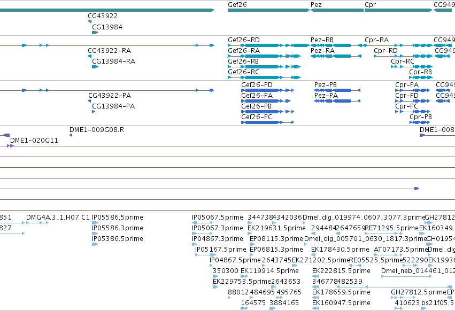Click the CG13984 gene glyph
The image size is (455, 311).
point(95,33)
